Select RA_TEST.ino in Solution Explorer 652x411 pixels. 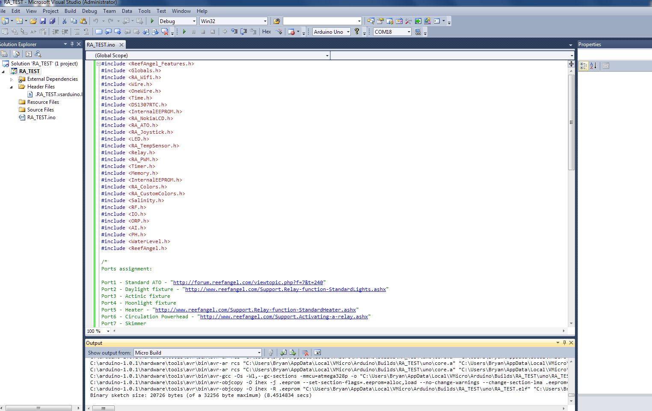pyautogui.click(x=41, y=117)
